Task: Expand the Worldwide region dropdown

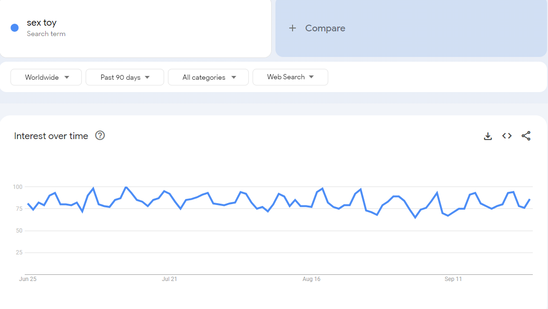Action: 46,77
